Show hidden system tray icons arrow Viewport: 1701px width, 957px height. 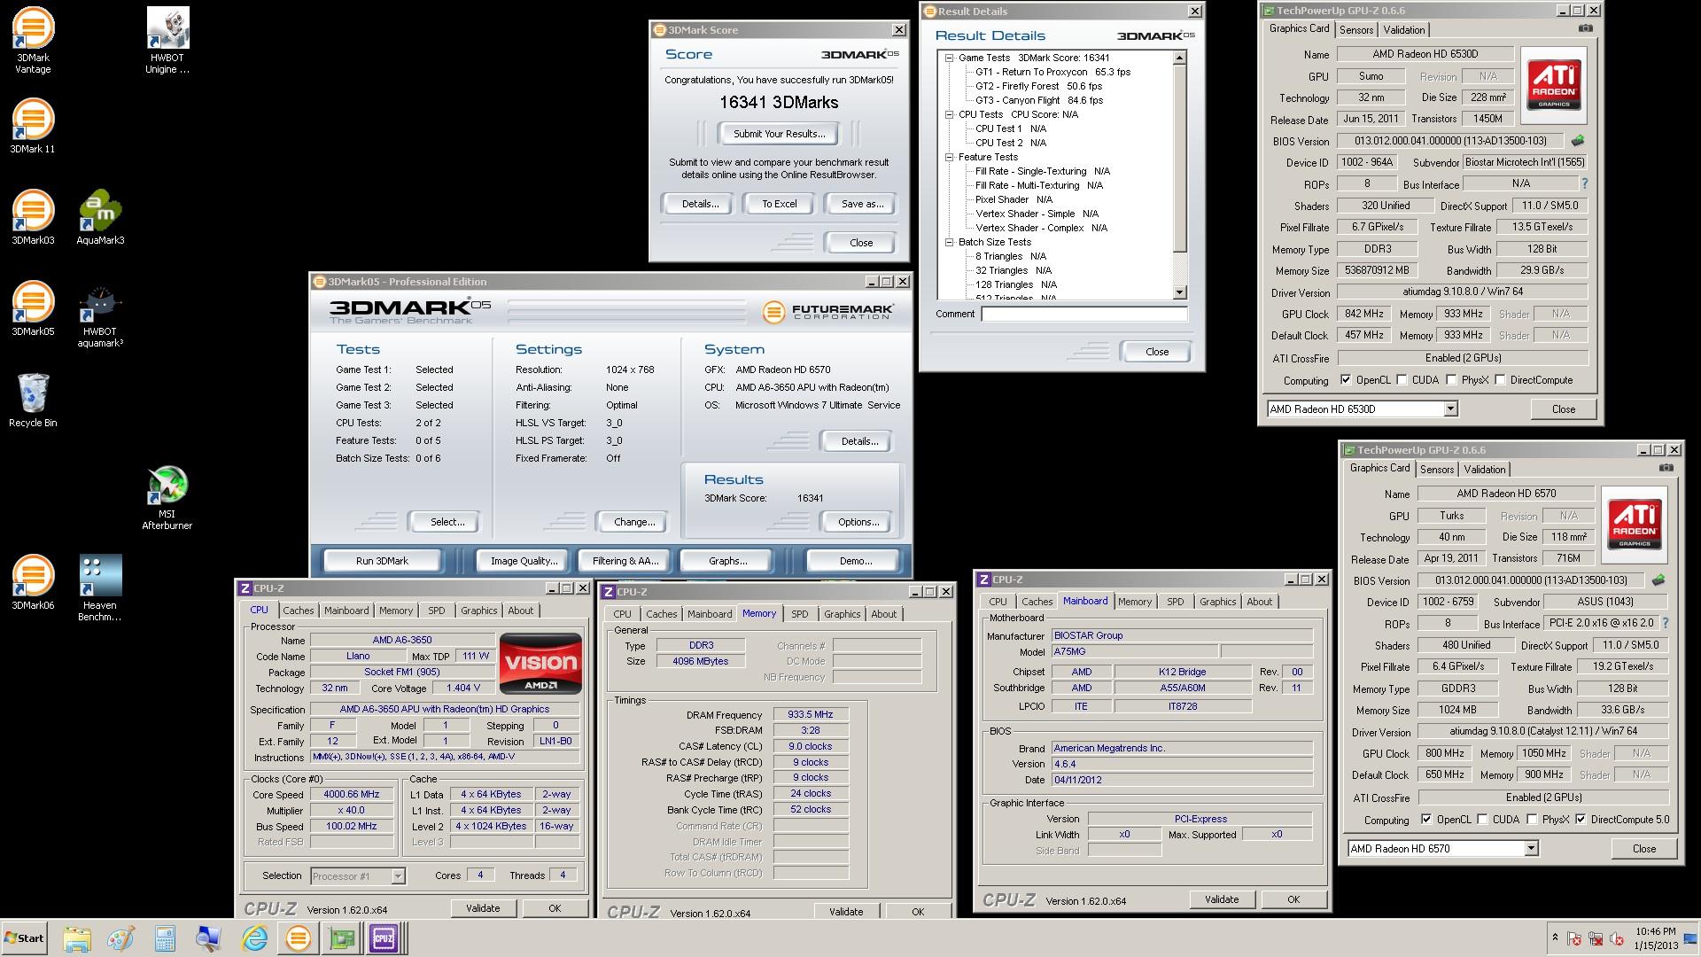click(1554, 938)
